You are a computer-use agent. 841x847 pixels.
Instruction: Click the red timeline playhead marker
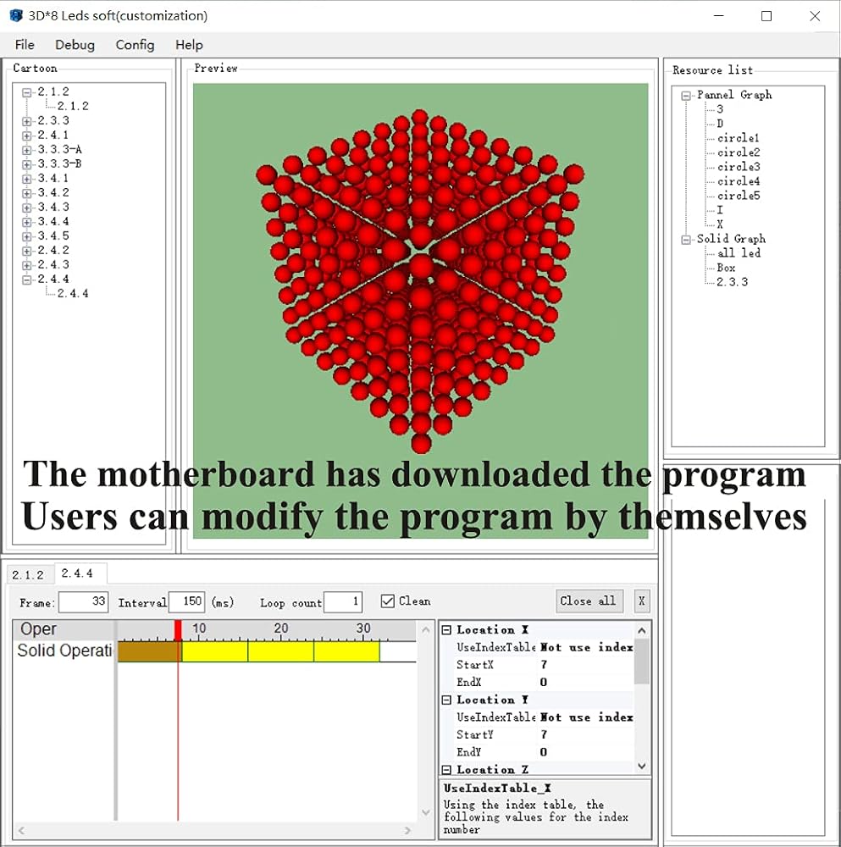178,630
